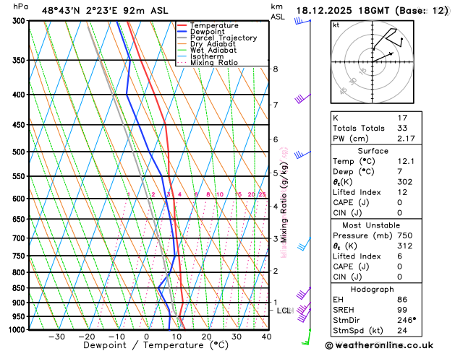455x351 pixels.
Task: Click the 500 hPa pressure axis label
Action: 19,152
